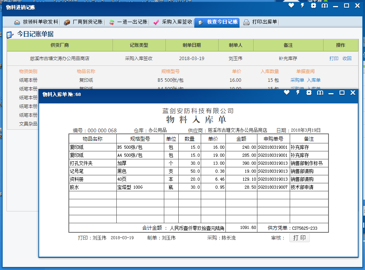Click heart icon in main window title bar
Viewport: 365px width, 270px height.
point(291,6)
